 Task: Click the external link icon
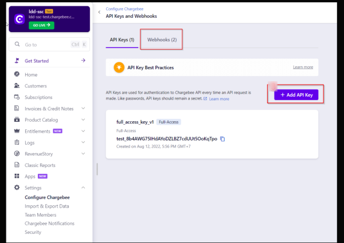click(x=205, y=99)
